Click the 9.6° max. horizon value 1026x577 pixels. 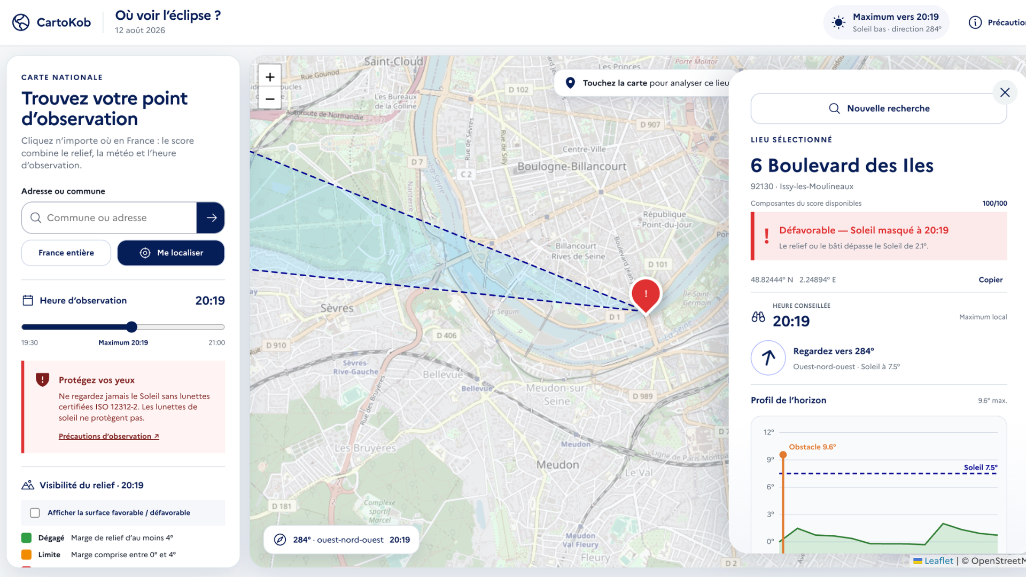click(x=992, y=400)
